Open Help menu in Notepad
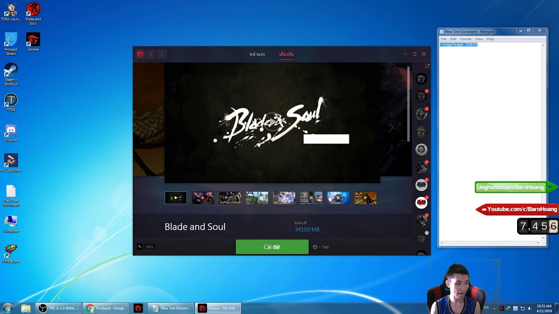 490,39
